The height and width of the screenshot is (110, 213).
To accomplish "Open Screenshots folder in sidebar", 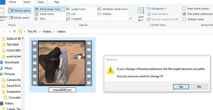I will (x=11, y=92).
